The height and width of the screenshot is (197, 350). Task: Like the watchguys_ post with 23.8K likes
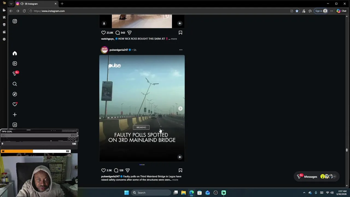click(x=103, y=33)
